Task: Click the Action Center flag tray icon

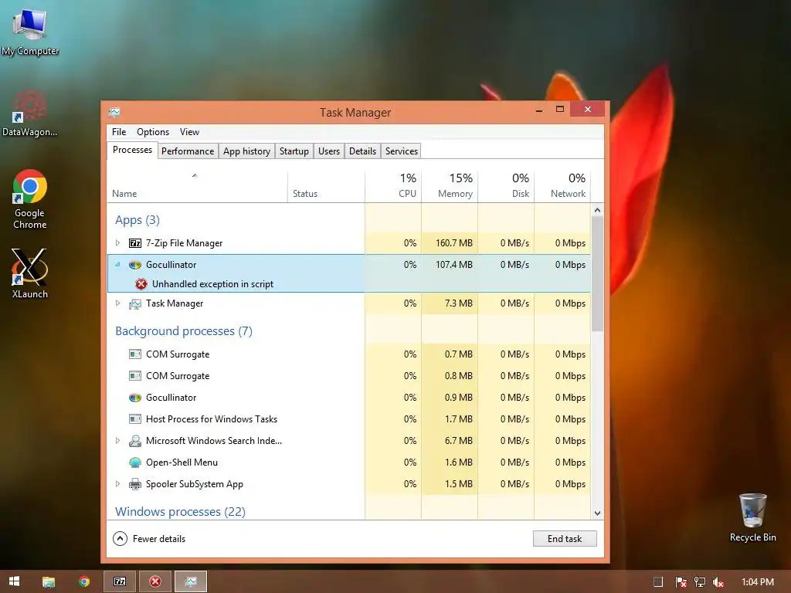Action: click(x=681, y=582)
